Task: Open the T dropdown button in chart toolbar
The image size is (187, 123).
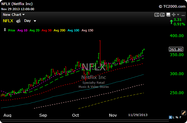Action: click(162, 15)
